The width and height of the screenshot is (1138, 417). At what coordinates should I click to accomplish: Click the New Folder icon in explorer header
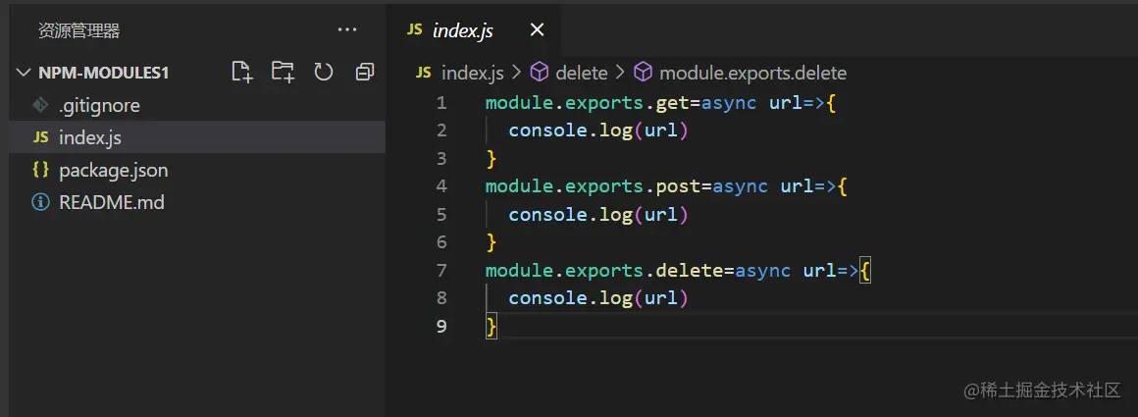click(x=283, y=72)
